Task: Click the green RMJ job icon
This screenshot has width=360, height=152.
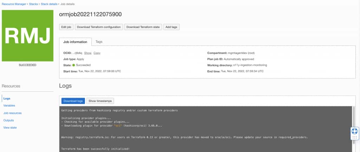Action: click(27, 36)
